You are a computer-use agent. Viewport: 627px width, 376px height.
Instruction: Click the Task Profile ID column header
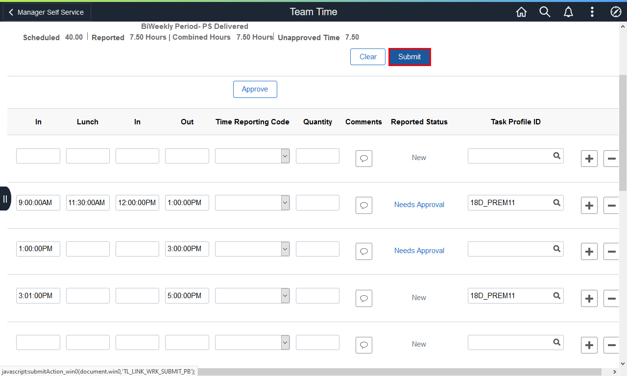point(516,122)
